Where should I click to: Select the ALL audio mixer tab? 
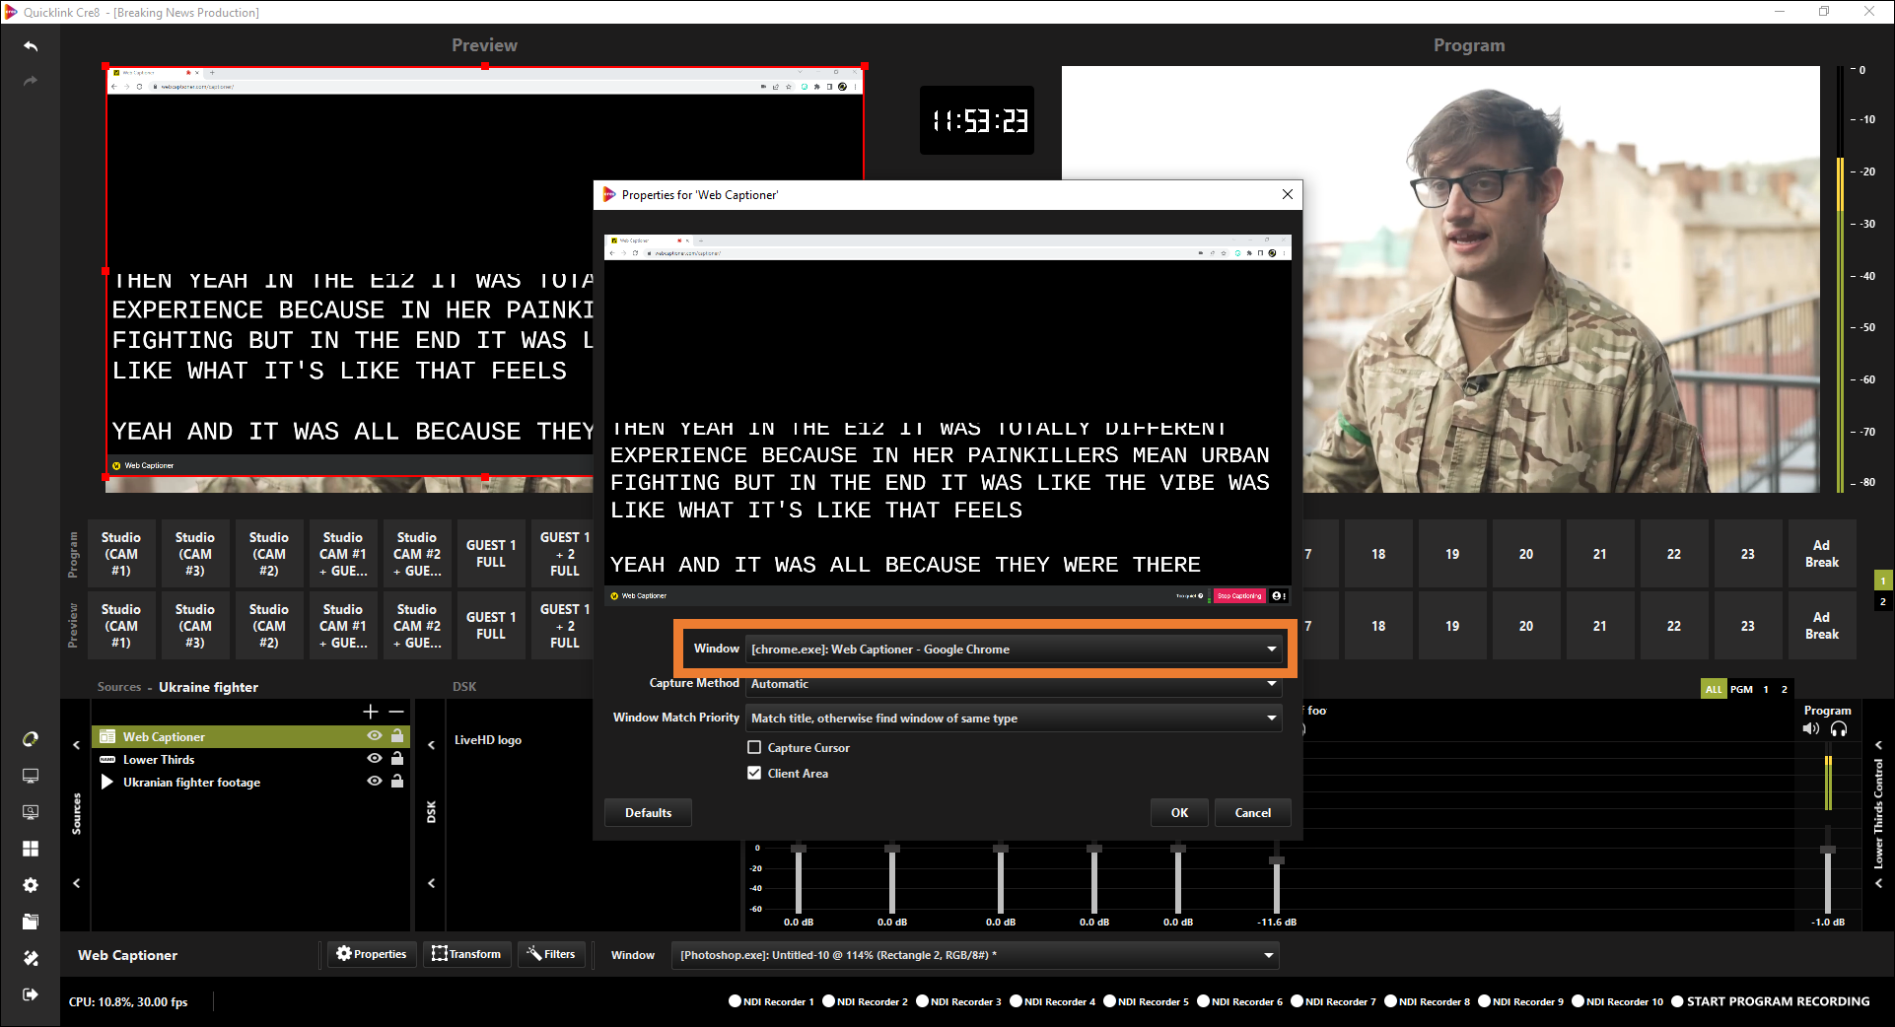[x=1714, y=689]
